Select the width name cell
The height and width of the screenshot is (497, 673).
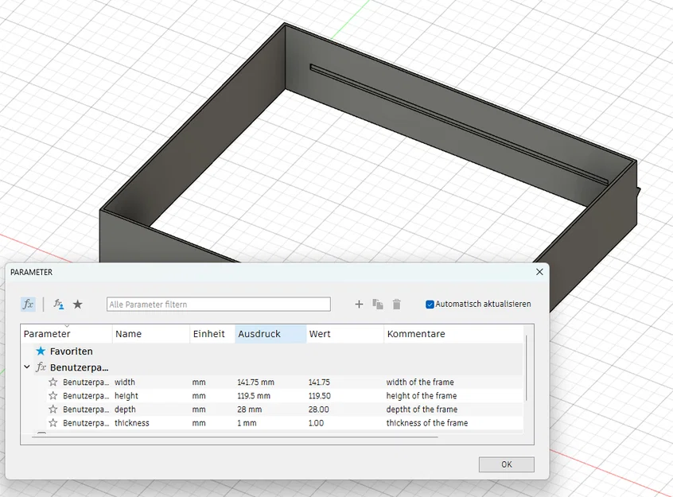[x=125, y=382]
